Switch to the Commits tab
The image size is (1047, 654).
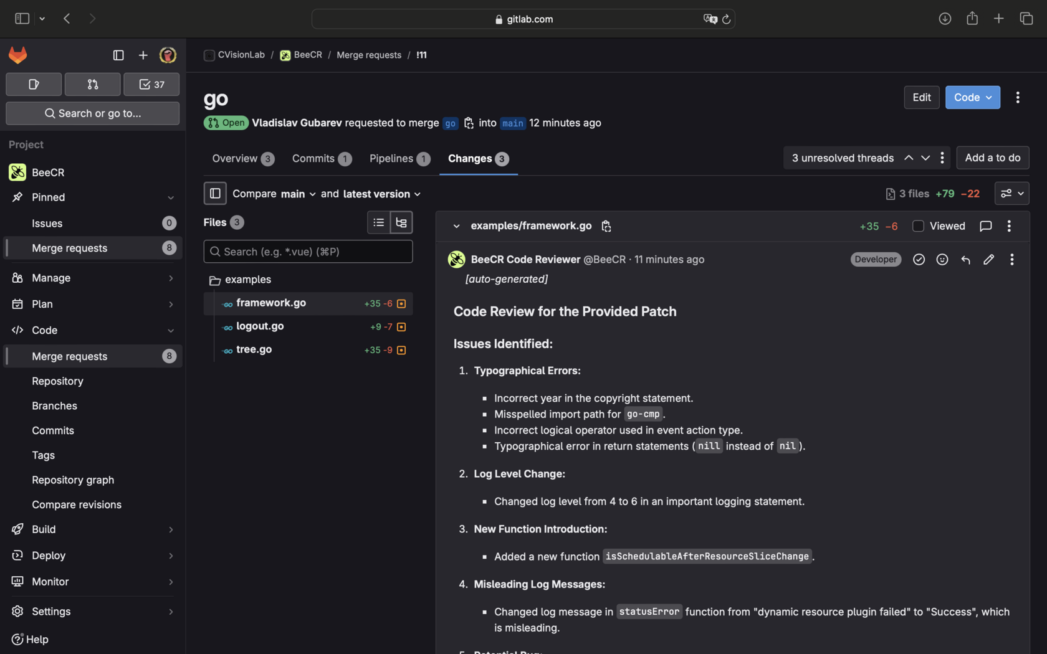tap(322, 159)
